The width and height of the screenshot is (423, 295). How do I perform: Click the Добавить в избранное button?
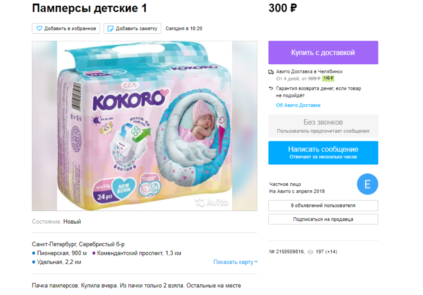tap(66, 29)
